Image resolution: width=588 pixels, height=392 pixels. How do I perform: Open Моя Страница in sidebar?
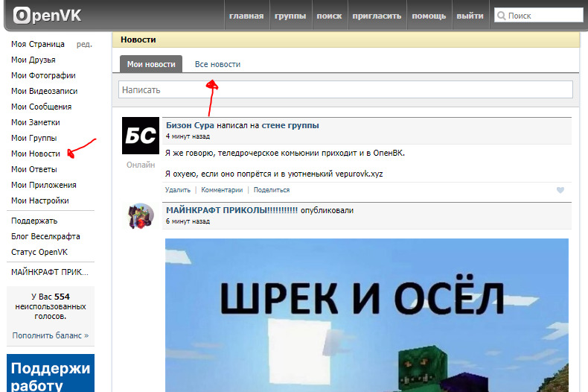click(x=38, y=44)
